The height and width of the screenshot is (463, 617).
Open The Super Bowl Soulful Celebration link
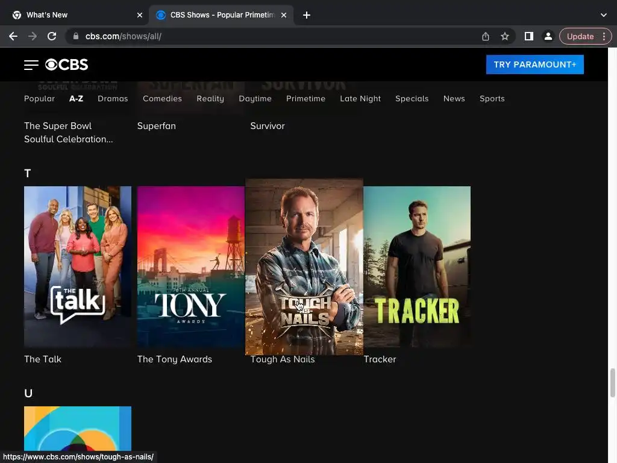pyautogui.click(x=69, y=133)
